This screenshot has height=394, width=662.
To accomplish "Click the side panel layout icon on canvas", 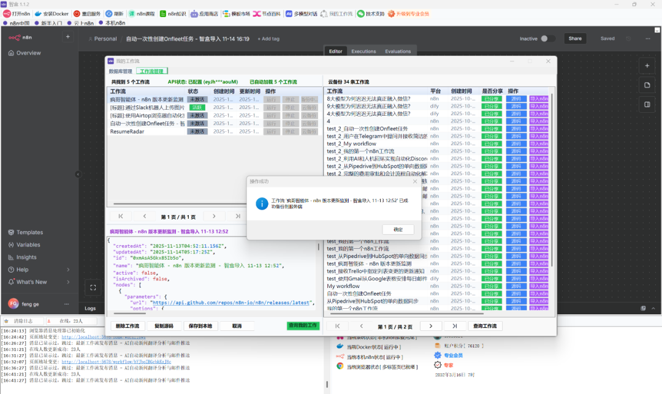I will point(647,104).
